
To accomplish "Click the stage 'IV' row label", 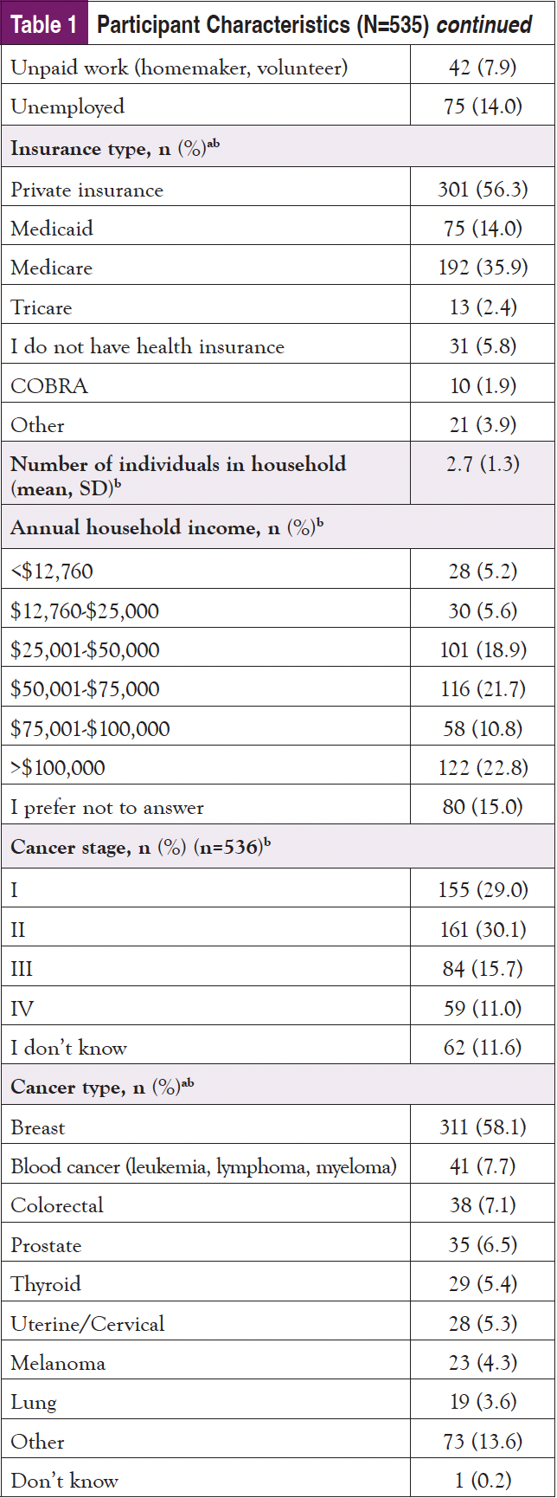I will click(22, 1009).
